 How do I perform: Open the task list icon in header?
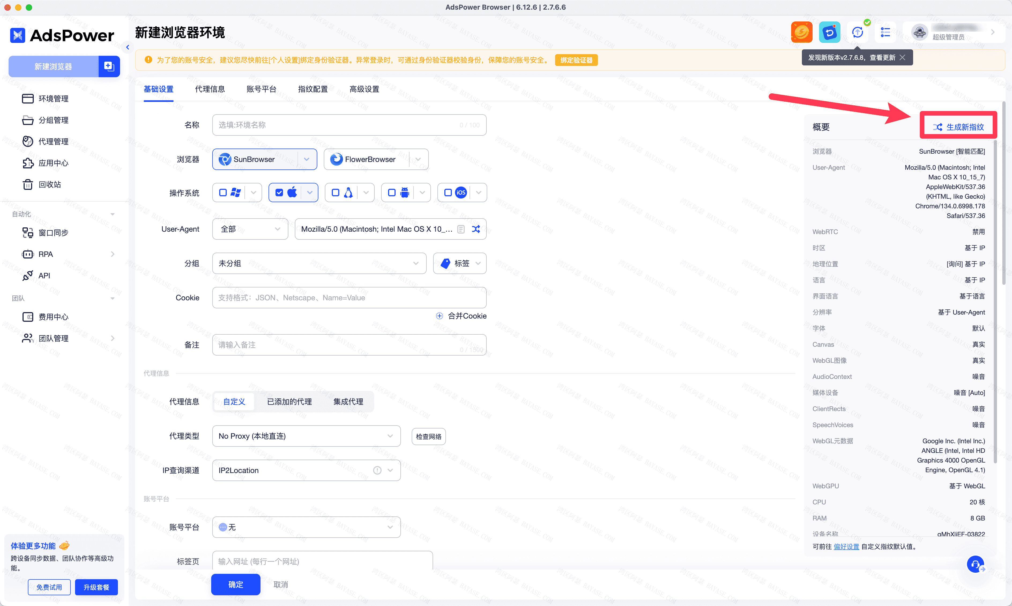pyautogui.click(x=885, y=32)
